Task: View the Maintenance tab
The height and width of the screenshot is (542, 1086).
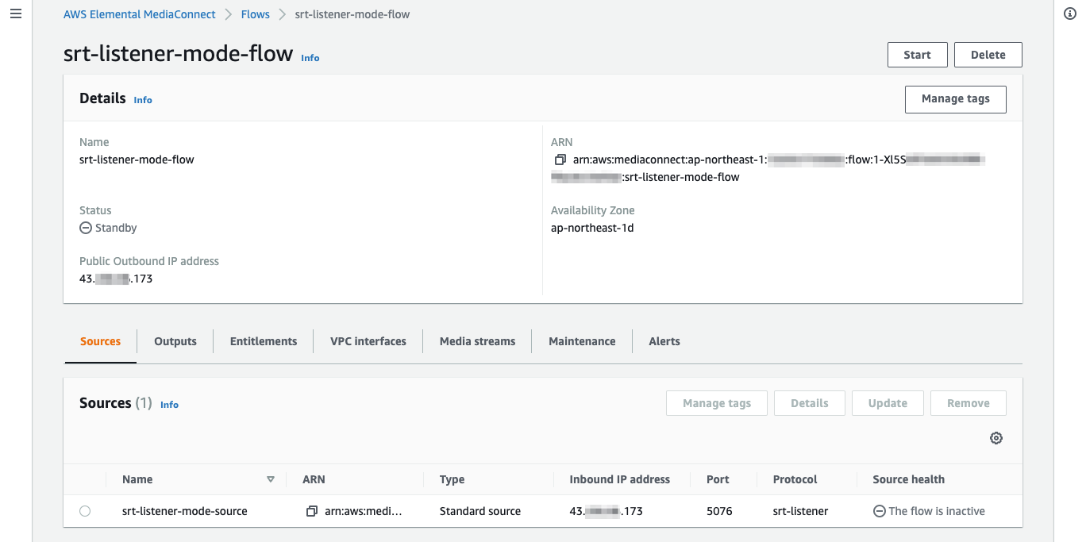Action: [582, 341]
